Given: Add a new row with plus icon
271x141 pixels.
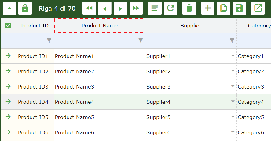Looking at the screenshot, I should (x=208, y=8).
